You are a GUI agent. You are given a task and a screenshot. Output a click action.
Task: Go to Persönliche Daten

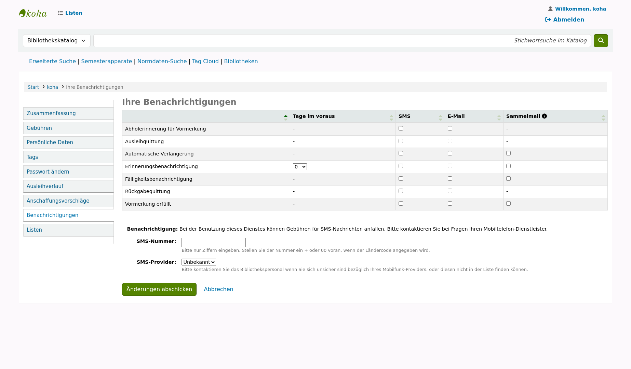(x=68, y=142)
